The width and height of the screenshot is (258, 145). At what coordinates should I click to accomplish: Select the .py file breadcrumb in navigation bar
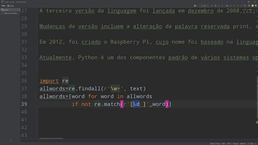[x=11, y=6]
